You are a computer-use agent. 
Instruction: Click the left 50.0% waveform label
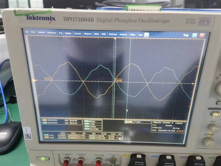pyautogui.click(x=47, y=79)
